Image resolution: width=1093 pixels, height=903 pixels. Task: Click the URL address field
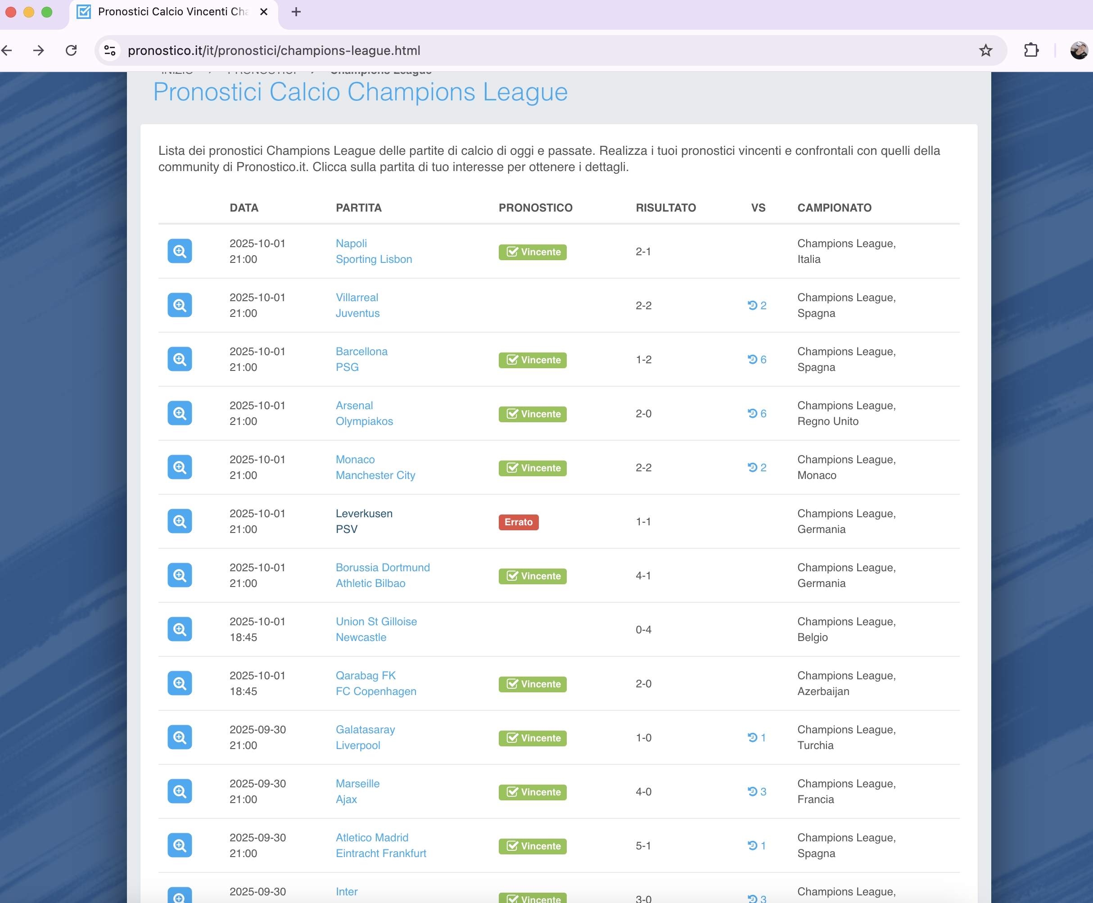(x=520, y=50)
